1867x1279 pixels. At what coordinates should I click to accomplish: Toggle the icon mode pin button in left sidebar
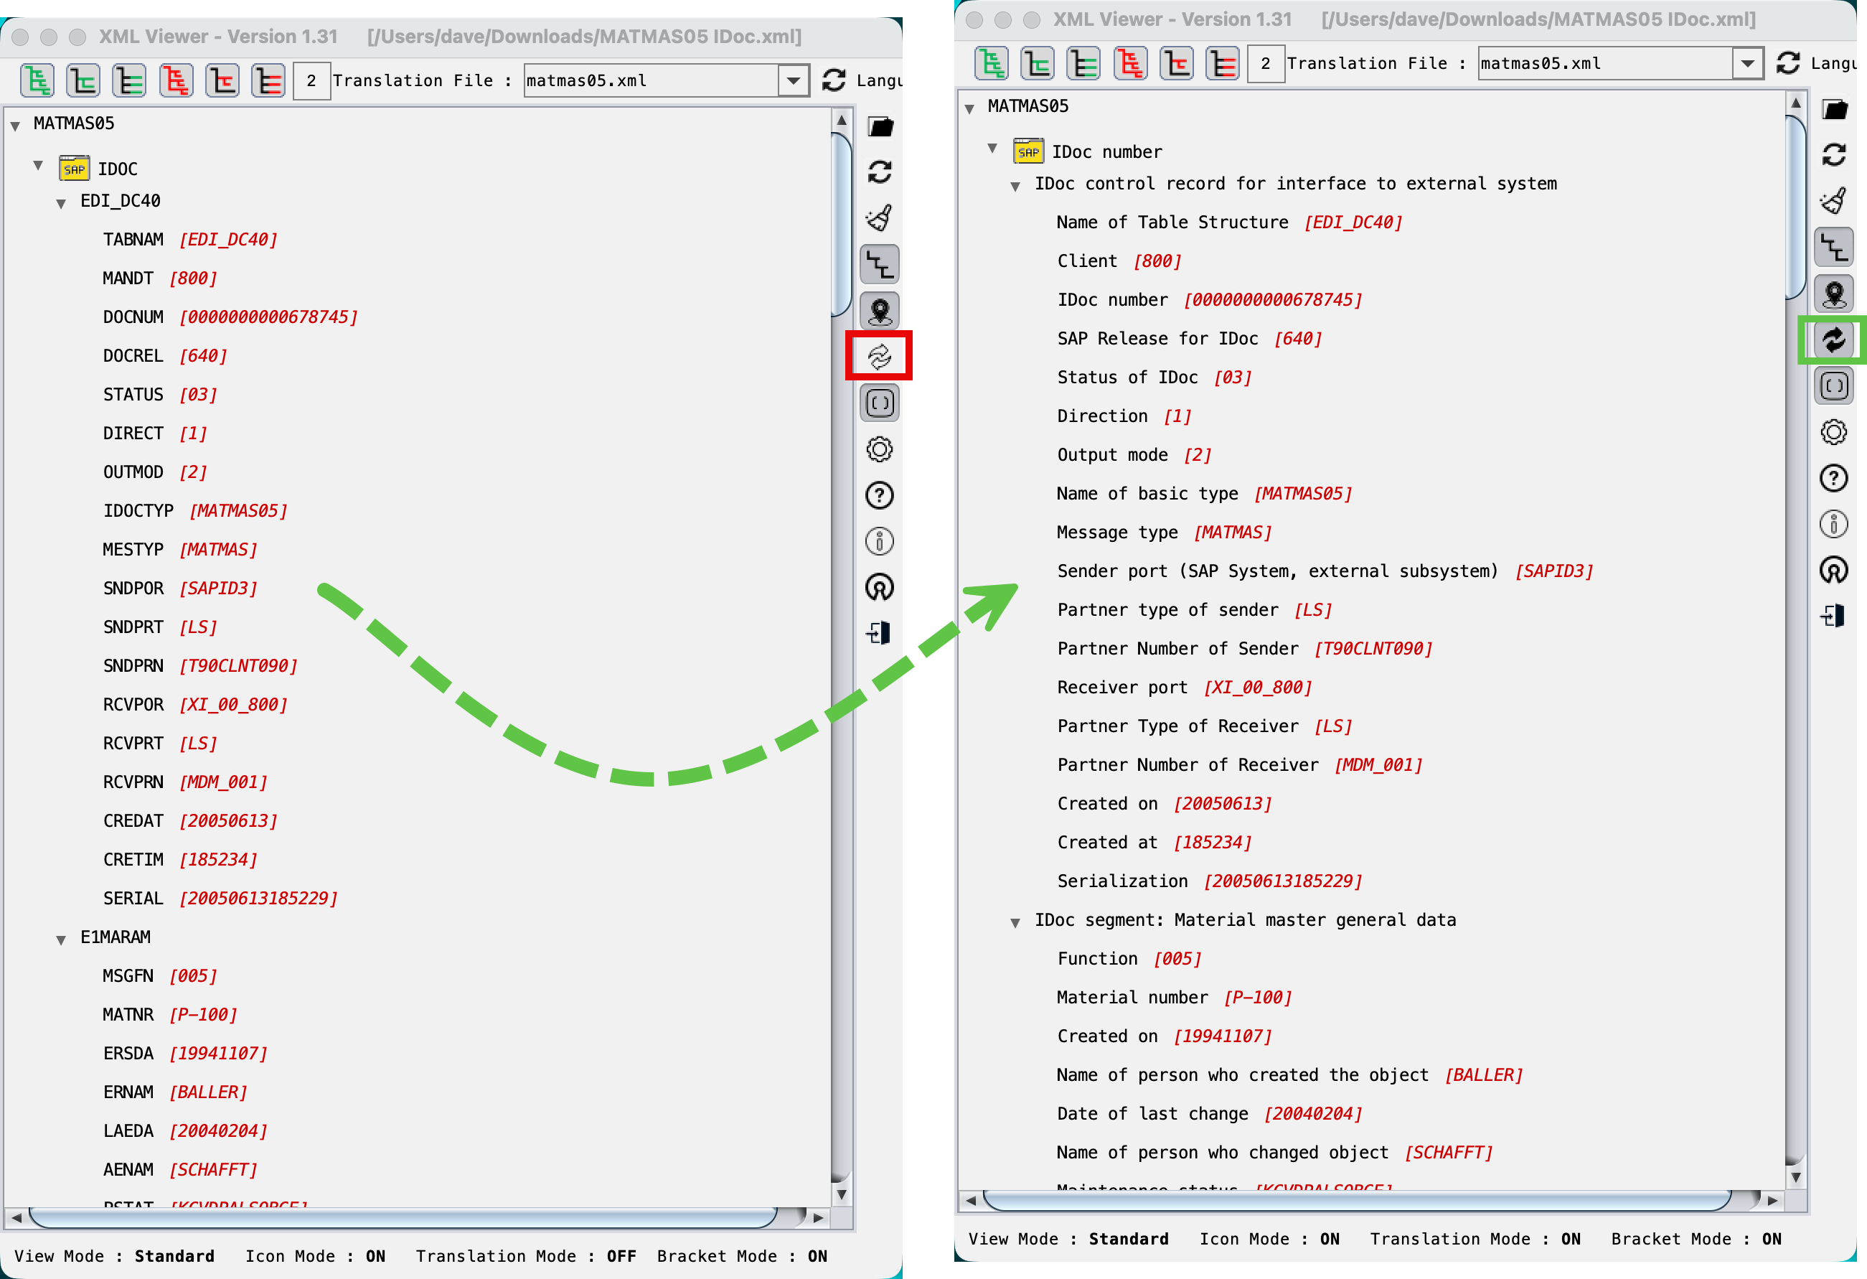(880, 311)
